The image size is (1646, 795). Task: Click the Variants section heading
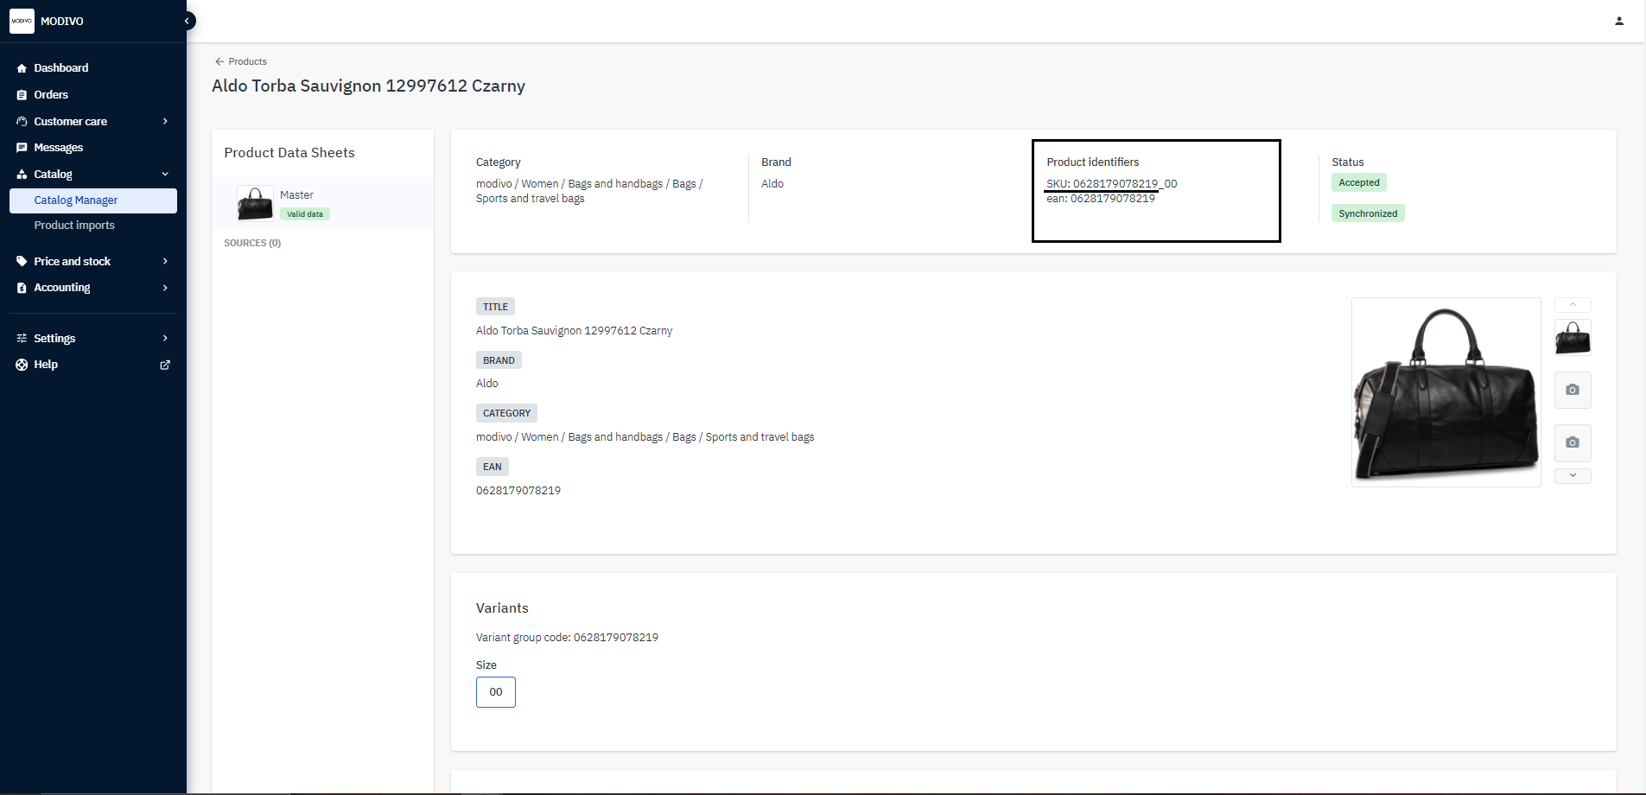502,608
